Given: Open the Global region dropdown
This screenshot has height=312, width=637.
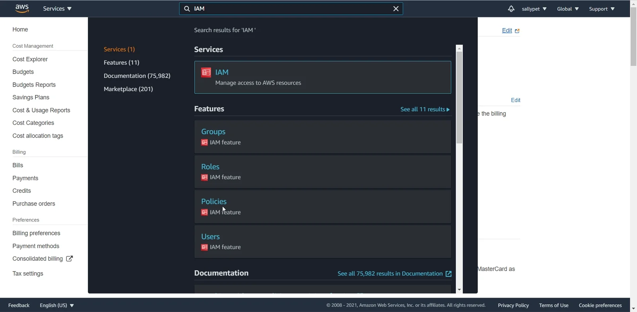Looking at the screenshot, I should click(x=568, y=9).
